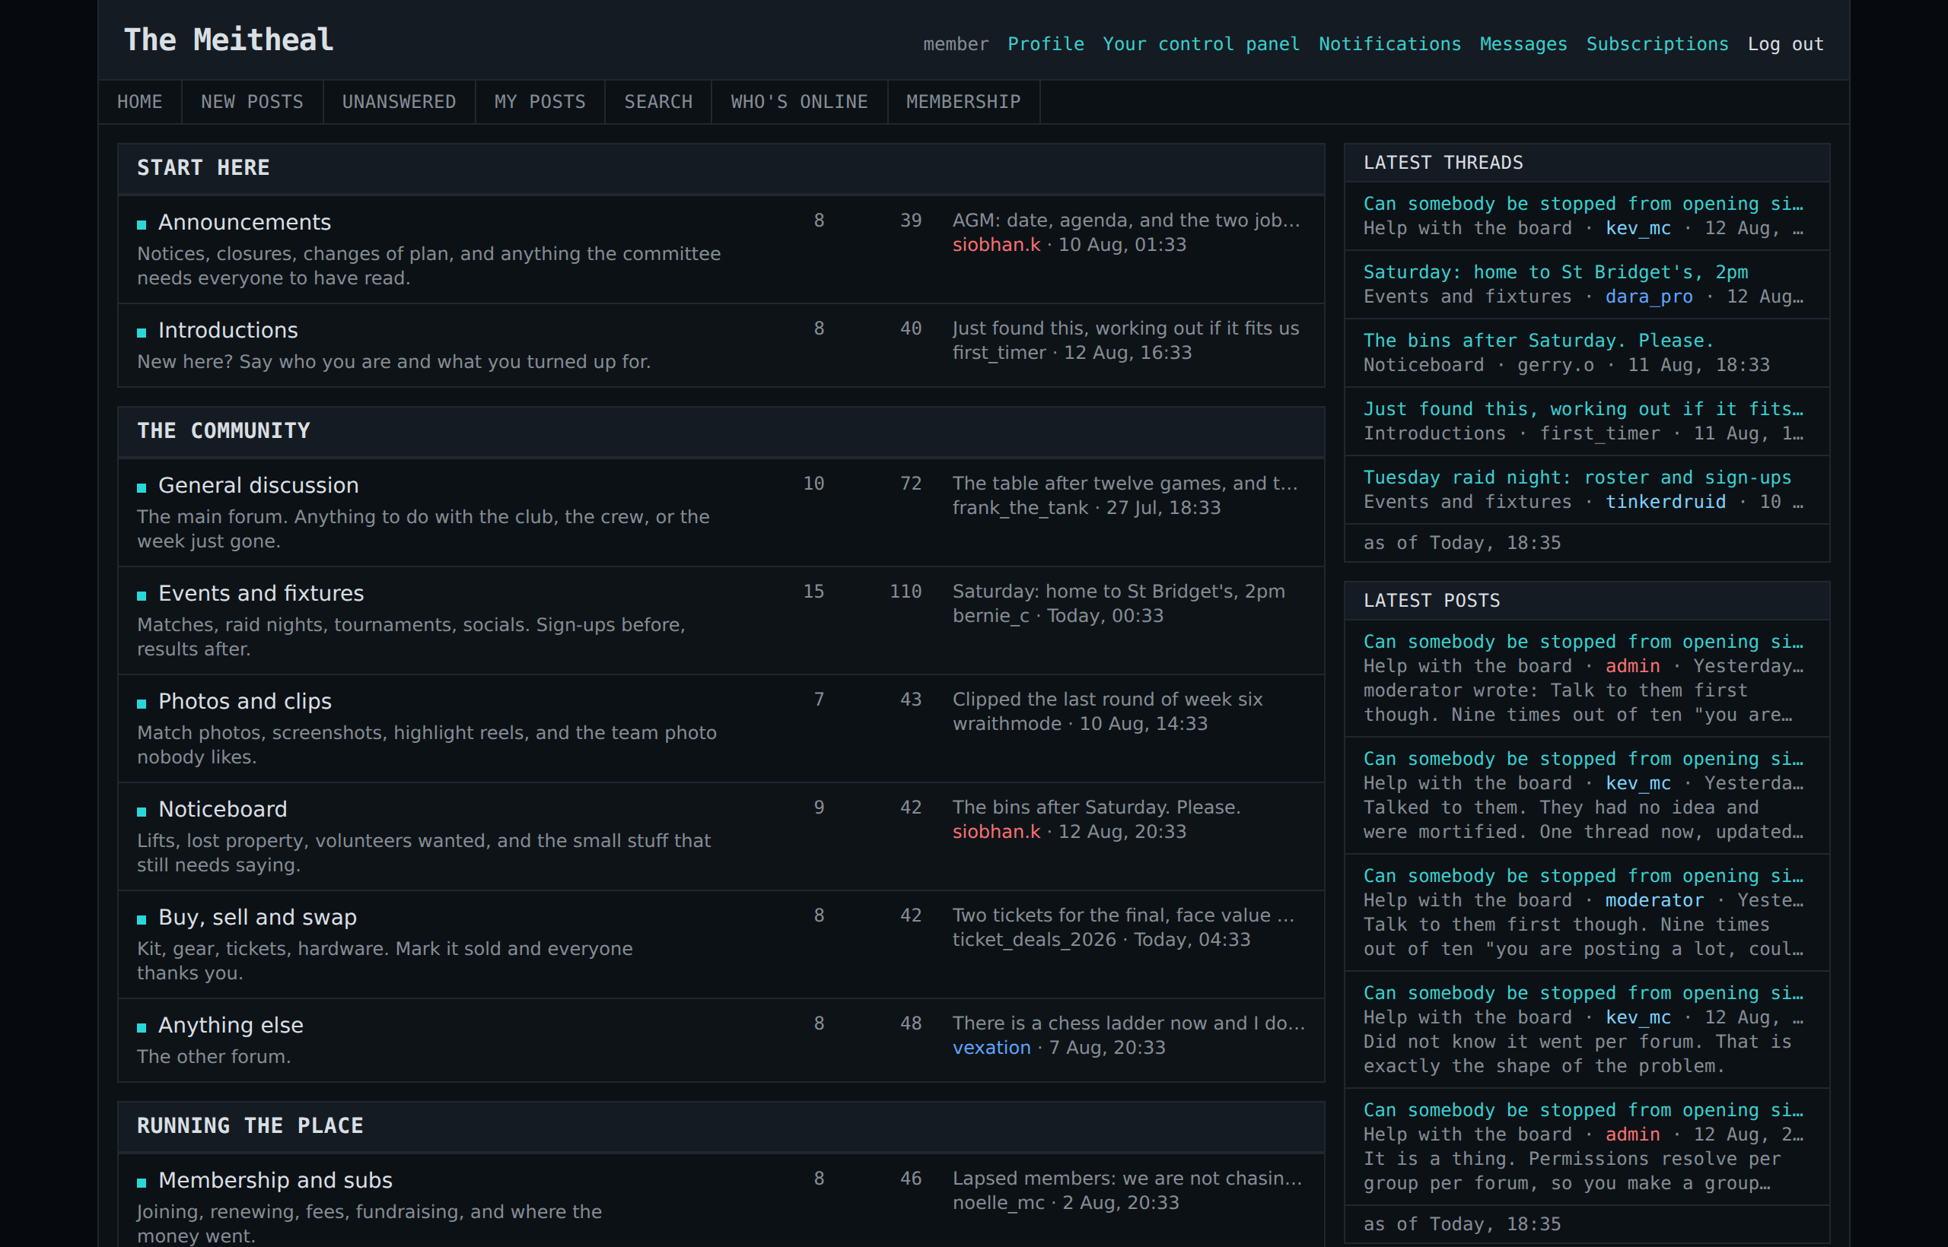
Task: Open the AGM date and agenda last post
Action: point(1126,221)
